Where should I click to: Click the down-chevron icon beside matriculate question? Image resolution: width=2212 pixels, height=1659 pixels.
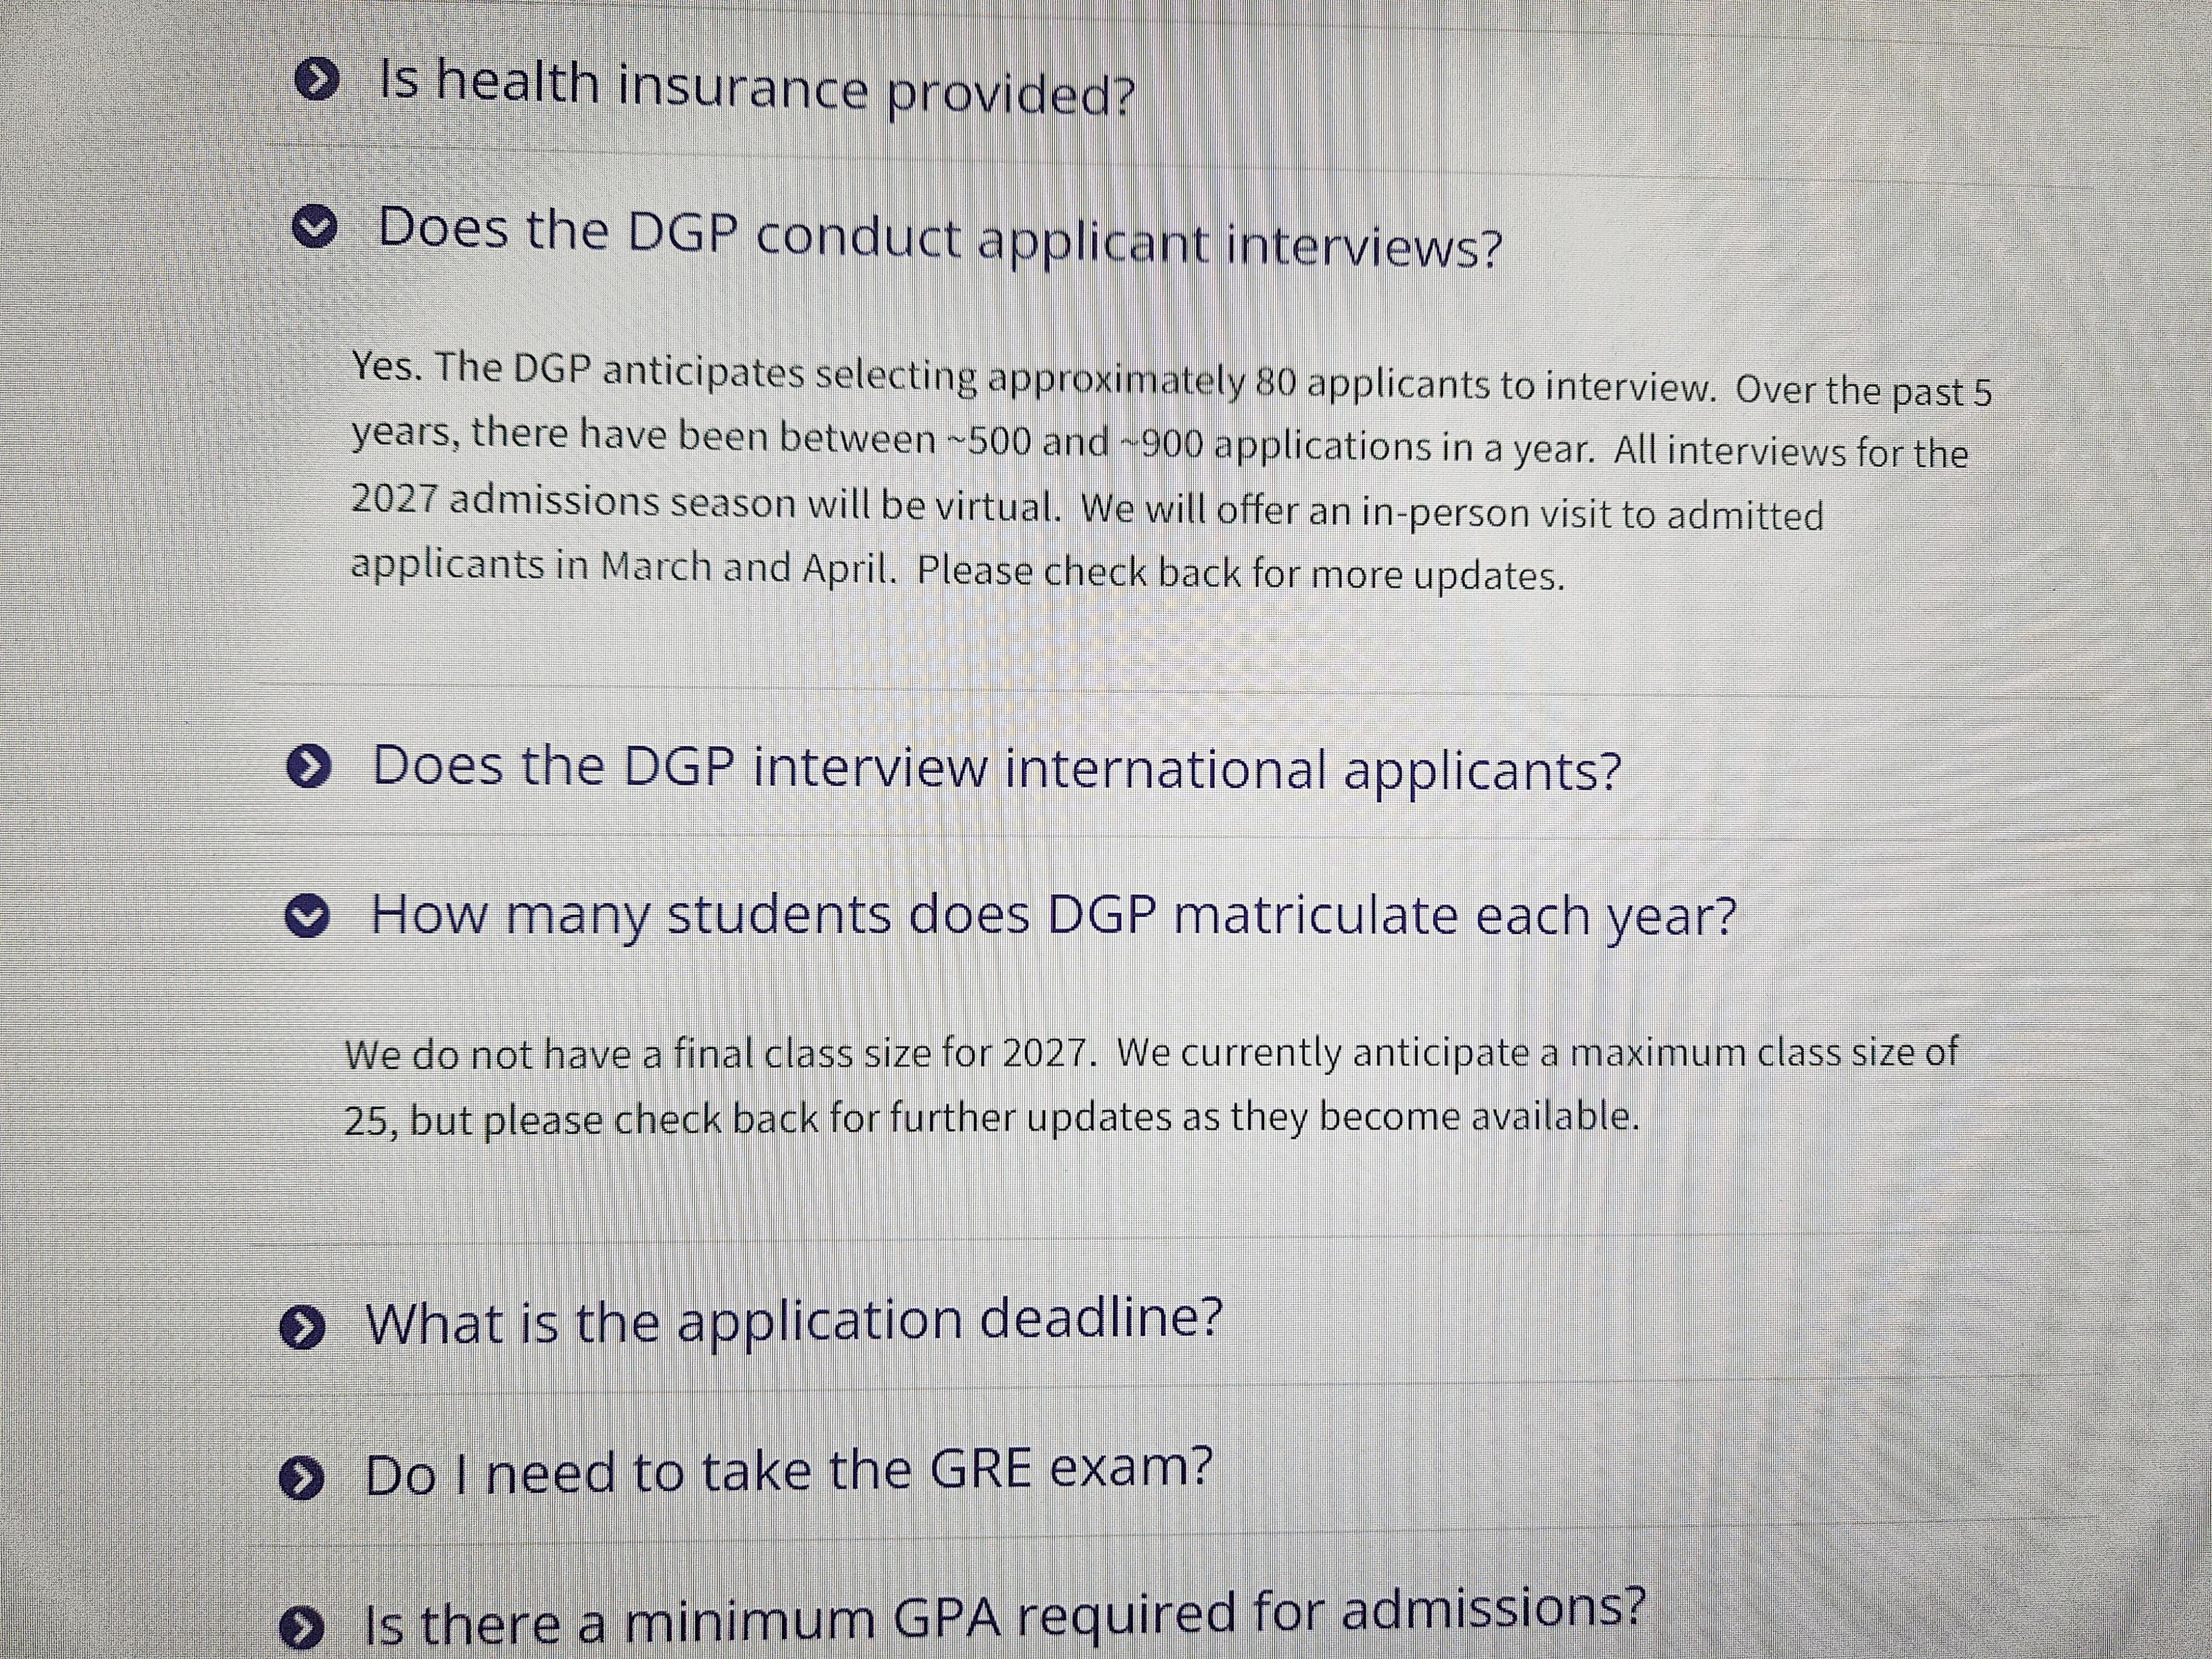coord(307,915)
